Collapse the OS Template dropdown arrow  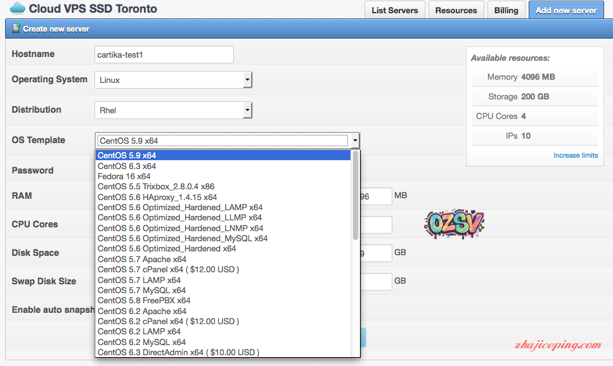(355, 141)
